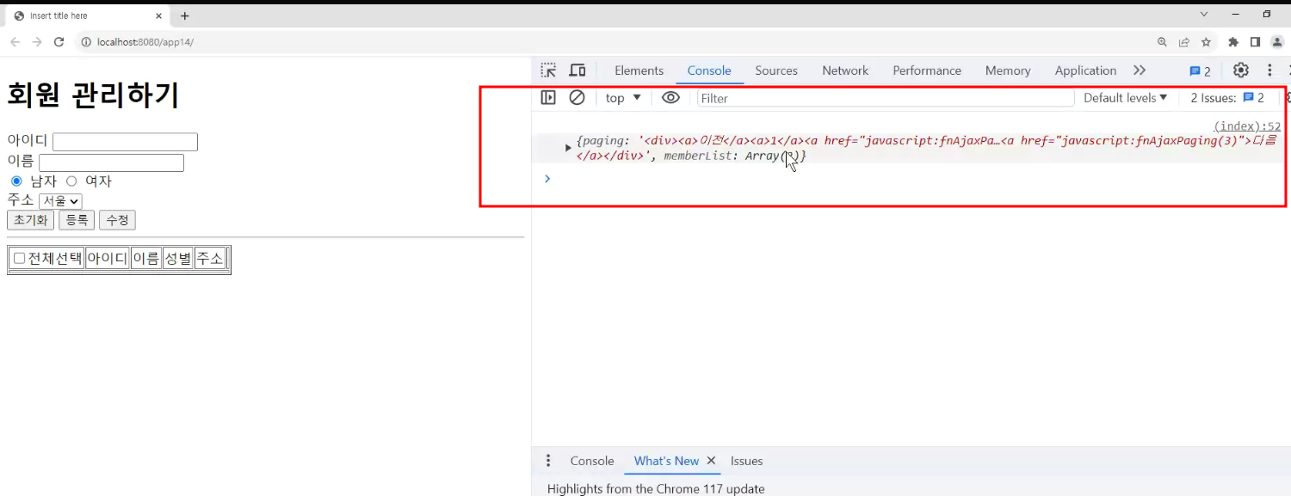Bookmark this page with star icon
The width and height of the screenshot is (1291, 496).
(1207, 42)
